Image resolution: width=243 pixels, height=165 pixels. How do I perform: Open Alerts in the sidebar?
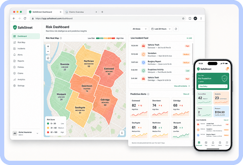pyautogui.click(x=26, y=55)
